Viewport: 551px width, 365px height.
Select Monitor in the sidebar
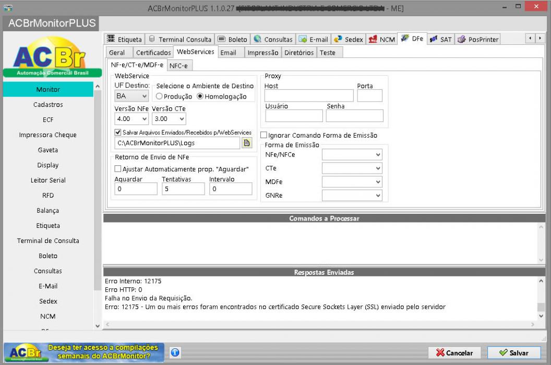pos(48,89)
